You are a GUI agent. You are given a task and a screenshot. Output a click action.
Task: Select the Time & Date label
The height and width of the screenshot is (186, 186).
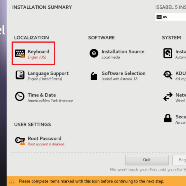(42, 95)
